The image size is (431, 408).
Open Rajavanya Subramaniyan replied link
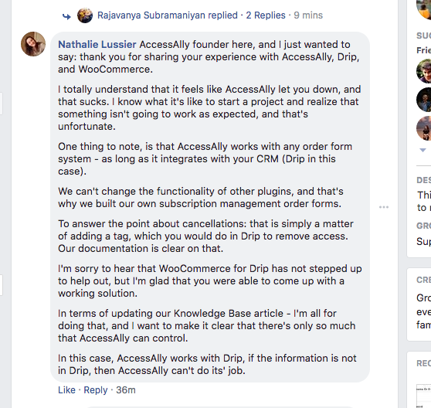tap(168, 15)
